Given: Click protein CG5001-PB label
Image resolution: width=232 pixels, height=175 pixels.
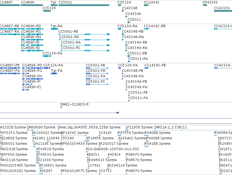Looking at the screenshot, I should click(x=95, y=65).
